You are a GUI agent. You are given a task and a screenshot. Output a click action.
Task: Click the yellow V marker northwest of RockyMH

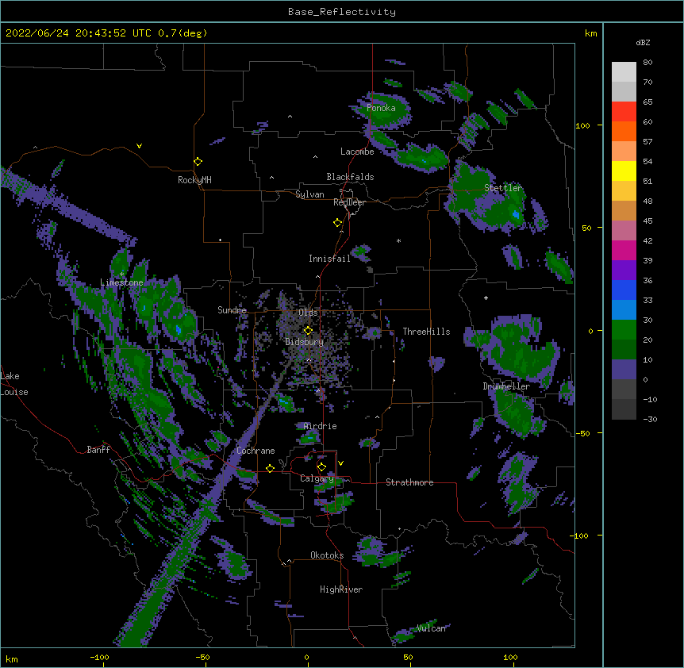(139, 146)
